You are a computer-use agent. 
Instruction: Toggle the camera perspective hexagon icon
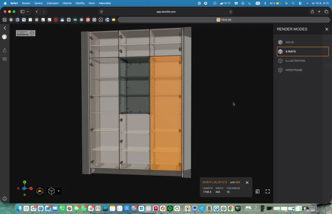click(x=40, y=191)
